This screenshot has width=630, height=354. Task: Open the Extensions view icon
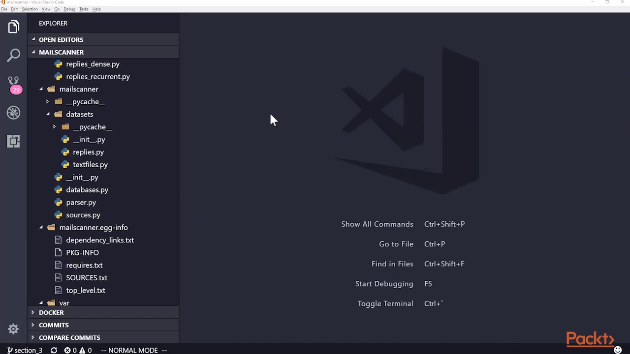click(x=13, y=141)
